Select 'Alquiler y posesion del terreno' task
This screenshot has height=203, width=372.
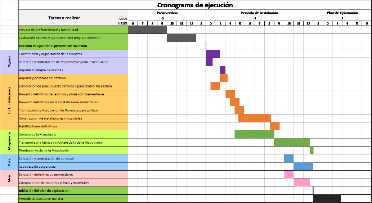click(x=73, y=78)
